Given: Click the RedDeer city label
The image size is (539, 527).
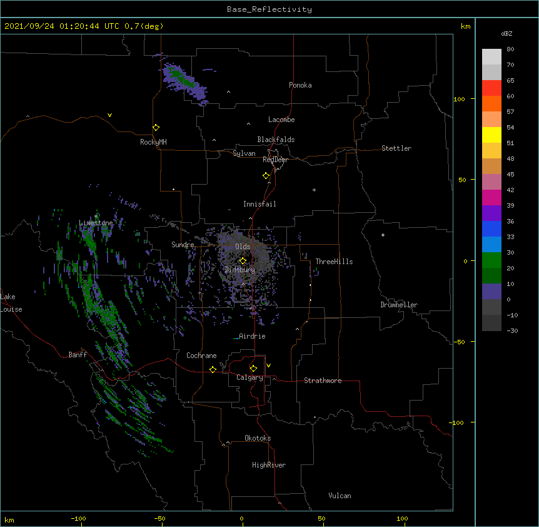Looking at the screenshot, I should click(x=275, y=160).
